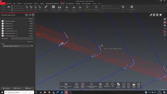Viewport: 167px width, 94px height.
Task: Open the 'Система координат' ribbon tab
Action: [x=28, y=3]
